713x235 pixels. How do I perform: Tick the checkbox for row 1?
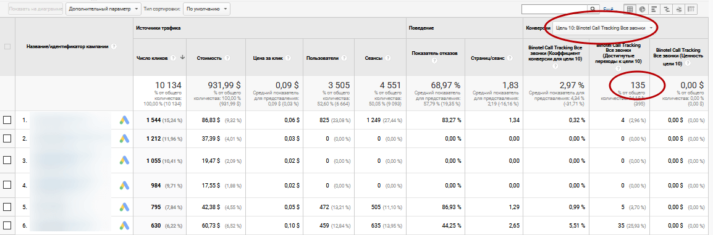(7, 120)
